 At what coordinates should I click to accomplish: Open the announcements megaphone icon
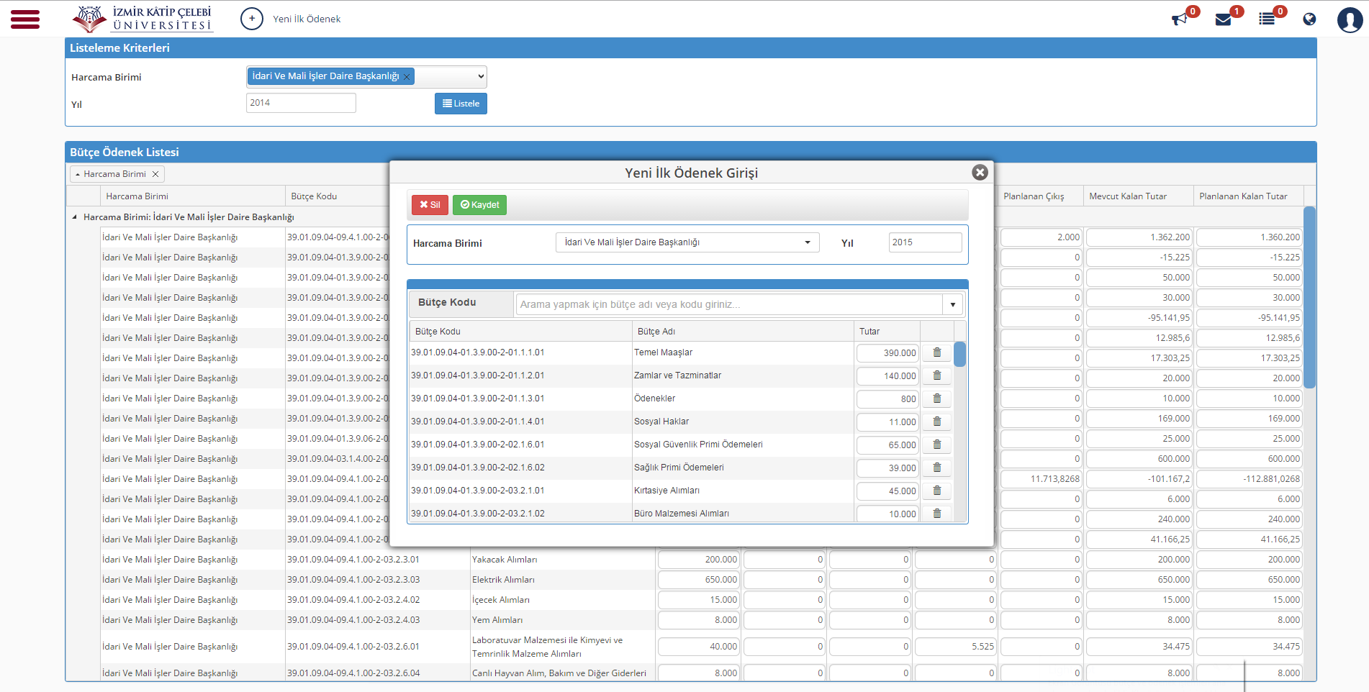pyautogui.click(x=1180, y=19)
